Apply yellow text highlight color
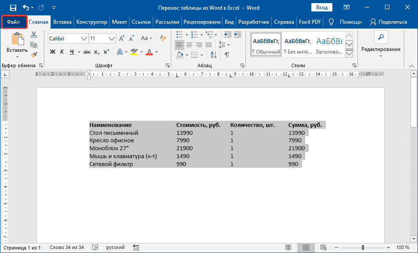This screenshot has height=253, width=418. [134, 52]
